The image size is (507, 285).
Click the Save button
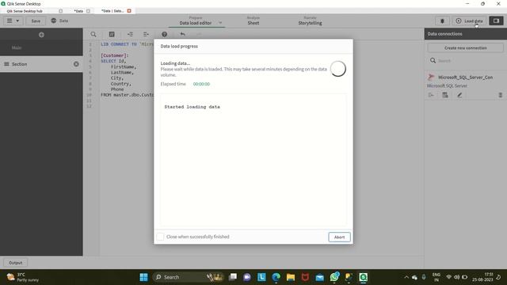pos(36,21)
